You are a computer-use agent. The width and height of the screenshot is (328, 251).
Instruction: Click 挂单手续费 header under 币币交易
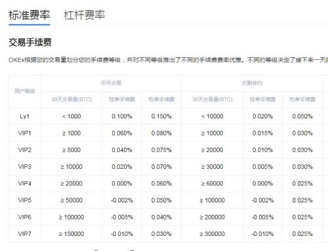click(x=122, y=99)
